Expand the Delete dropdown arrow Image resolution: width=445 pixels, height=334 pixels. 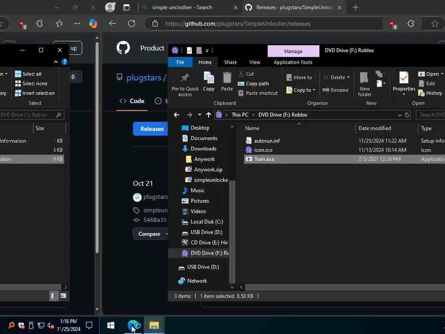[x=348, y=77]
